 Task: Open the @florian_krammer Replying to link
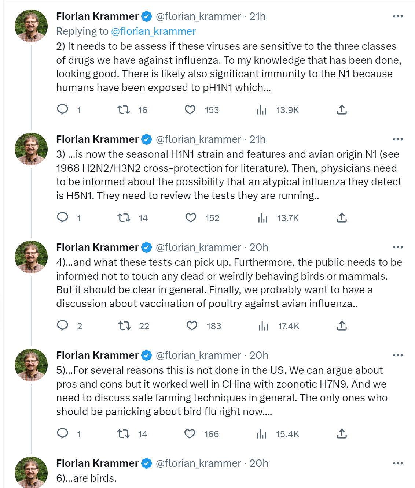coord(153,31)
